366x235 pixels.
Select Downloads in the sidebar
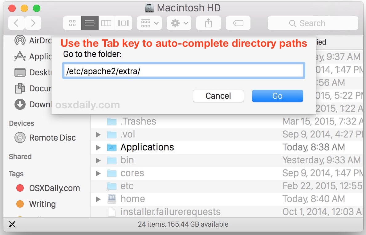pos(33,105)
